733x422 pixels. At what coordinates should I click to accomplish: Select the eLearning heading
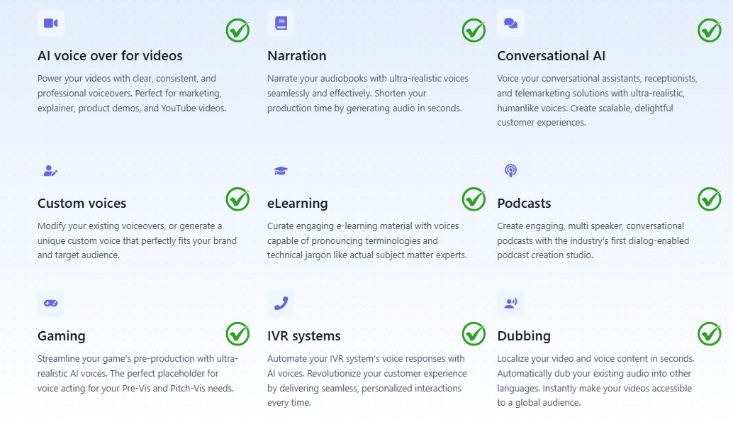(297, 204)
